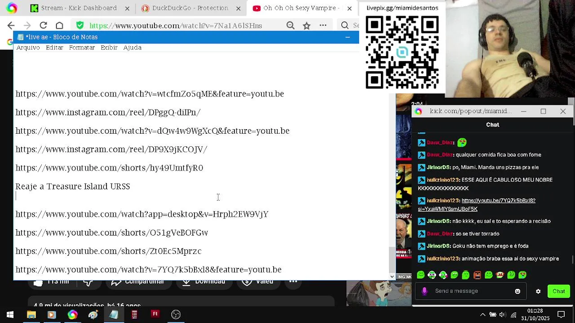Open OBS Studio from the taskbar
The image size is (575, 323).
[176, 314]
